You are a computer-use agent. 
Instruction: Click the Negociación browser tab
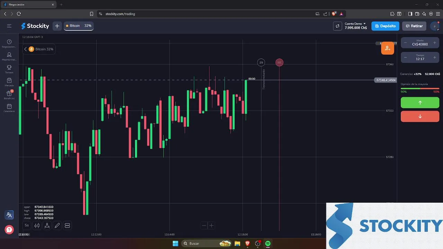tap(28, 4)
